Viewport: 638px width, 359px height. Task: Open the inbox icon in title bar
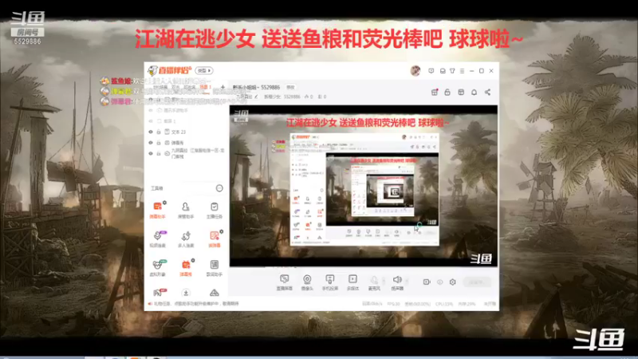pyautogui.click(x=443, y=71)
